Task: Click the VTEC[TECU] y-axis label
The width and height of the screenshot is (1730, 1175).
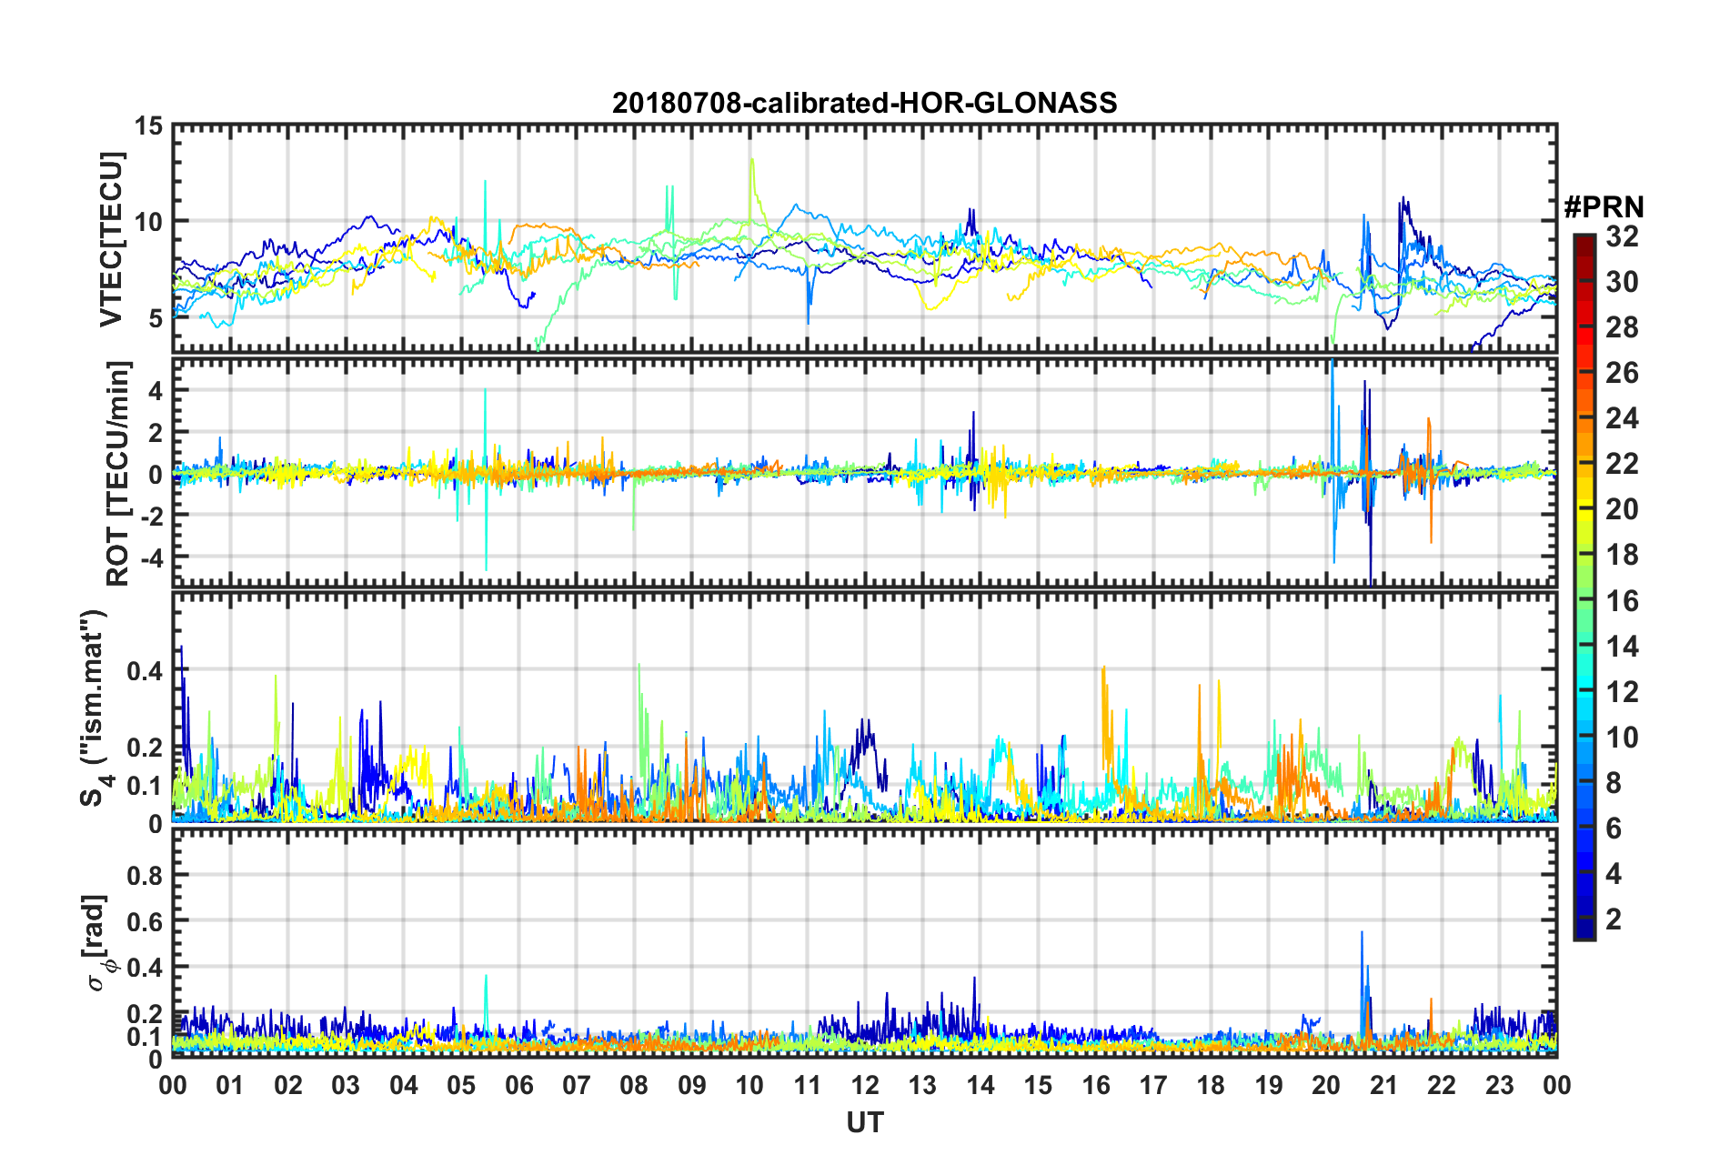Action: click(111, 238)
